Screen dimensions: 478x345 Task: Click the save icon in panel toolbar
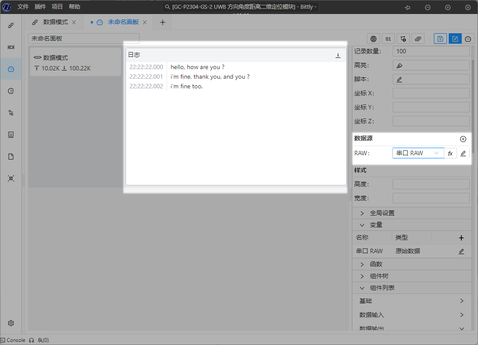(x=440, y=38)
